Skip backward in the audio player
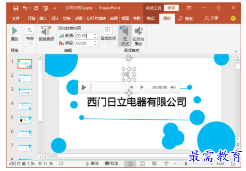Viewport: 246px width, 171px height. [x=131, y=87]
